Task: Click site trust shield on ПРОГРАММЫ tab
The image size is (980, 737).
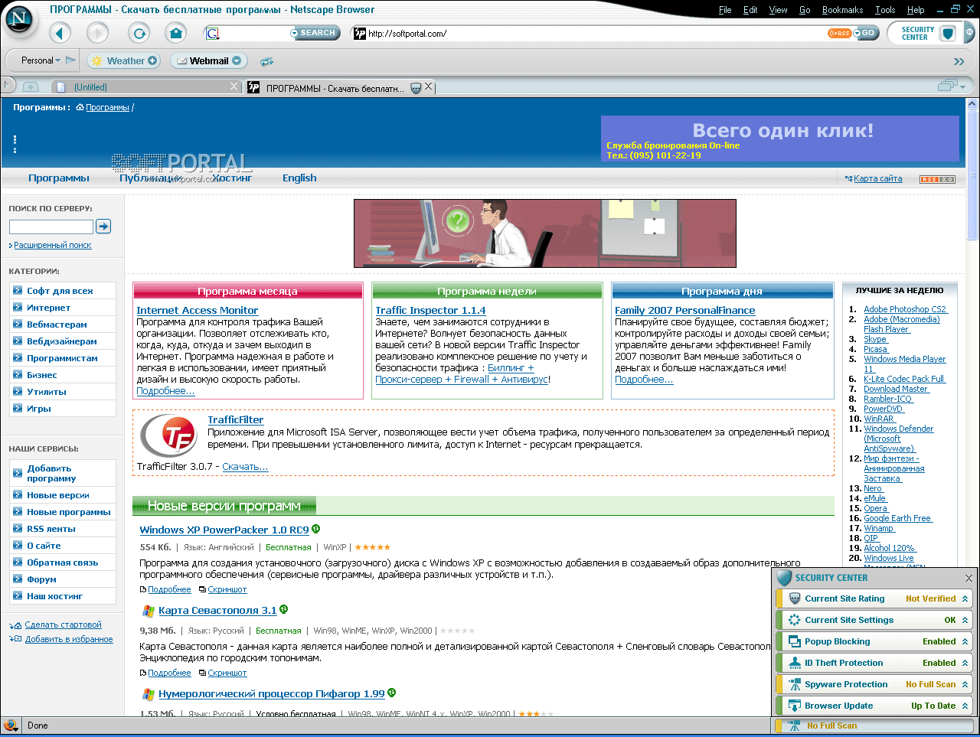Action: (x=416, y=88)
